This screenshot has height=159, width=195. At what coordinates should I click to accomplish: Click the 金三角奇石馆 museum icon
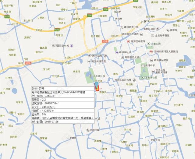click(x=153, y=36)
